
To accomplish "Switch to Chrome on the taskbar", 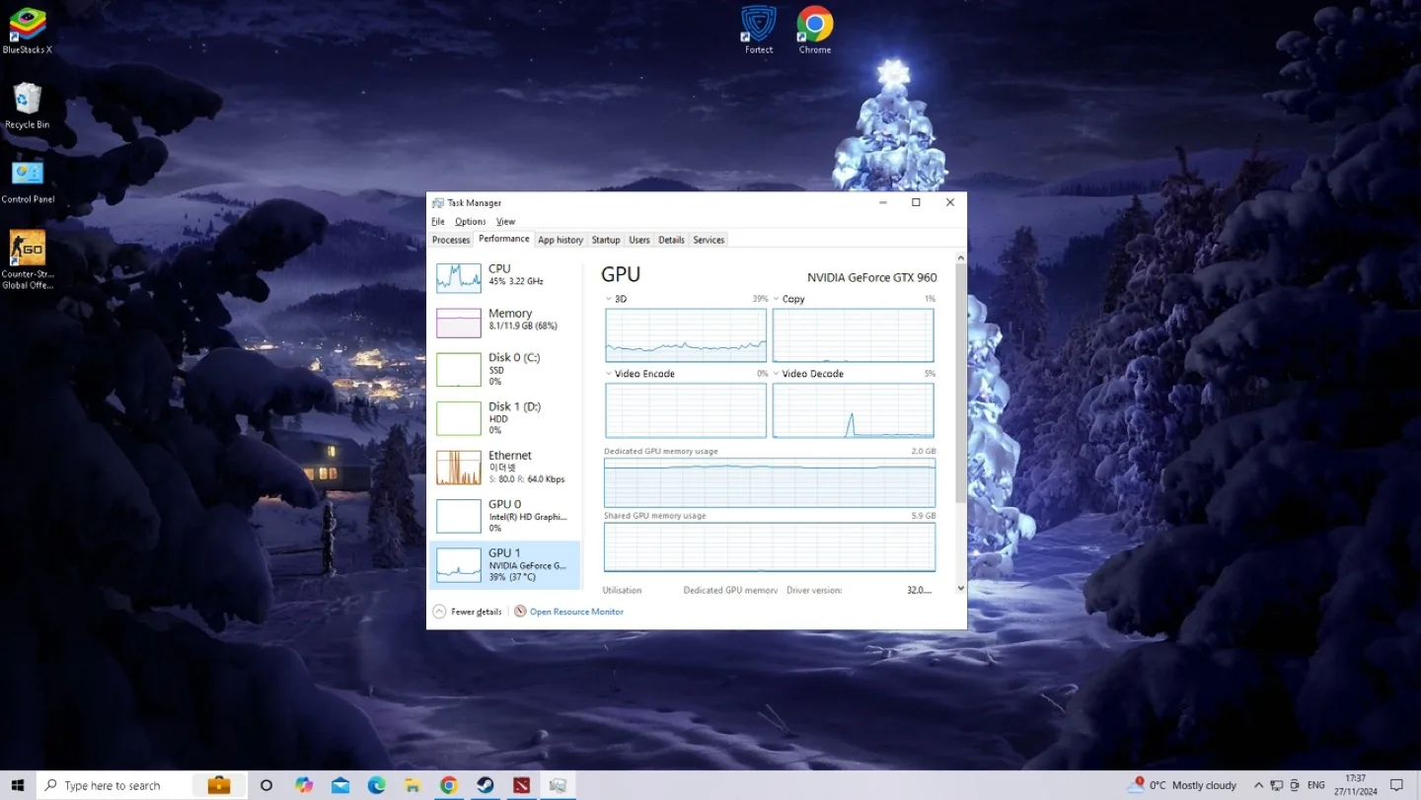I will (449, 785).
